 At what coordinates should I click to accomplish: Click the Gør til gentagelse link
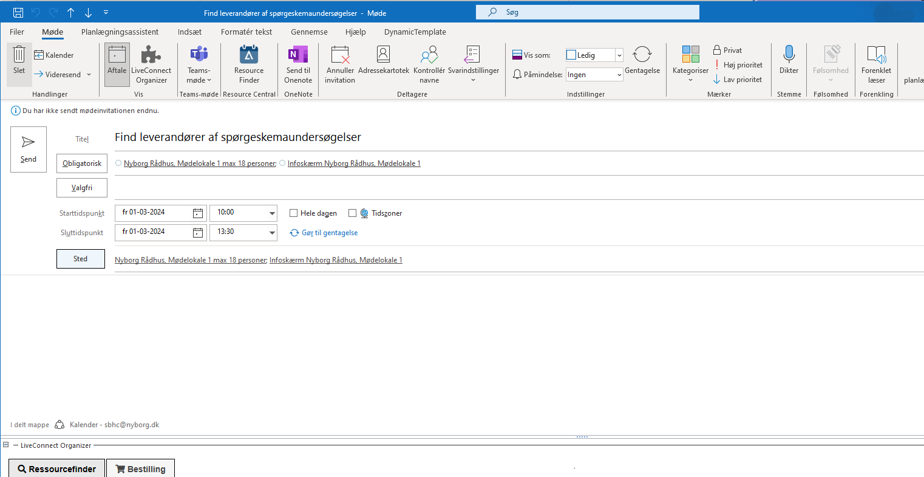tap(329, 233)
